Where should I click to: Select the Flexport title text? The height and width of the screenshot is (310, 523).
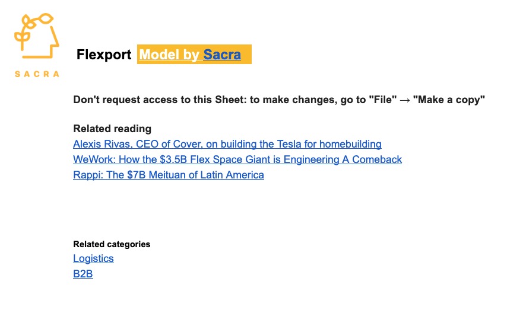(104, 55)
